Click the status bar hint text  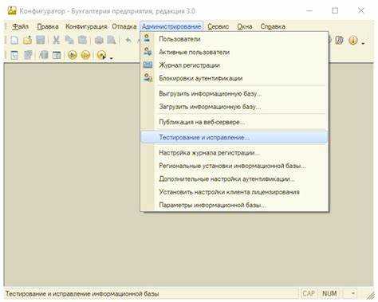82,294
